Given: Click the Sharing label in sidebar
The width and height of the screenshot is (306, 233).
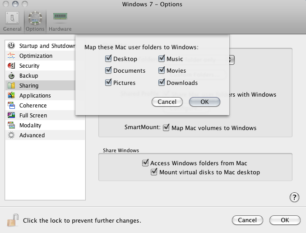Looking at the screenshot, I should [29, 86].
